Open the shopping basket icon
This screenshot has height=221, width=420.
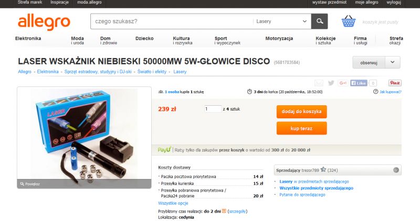[x=349, y=21]
